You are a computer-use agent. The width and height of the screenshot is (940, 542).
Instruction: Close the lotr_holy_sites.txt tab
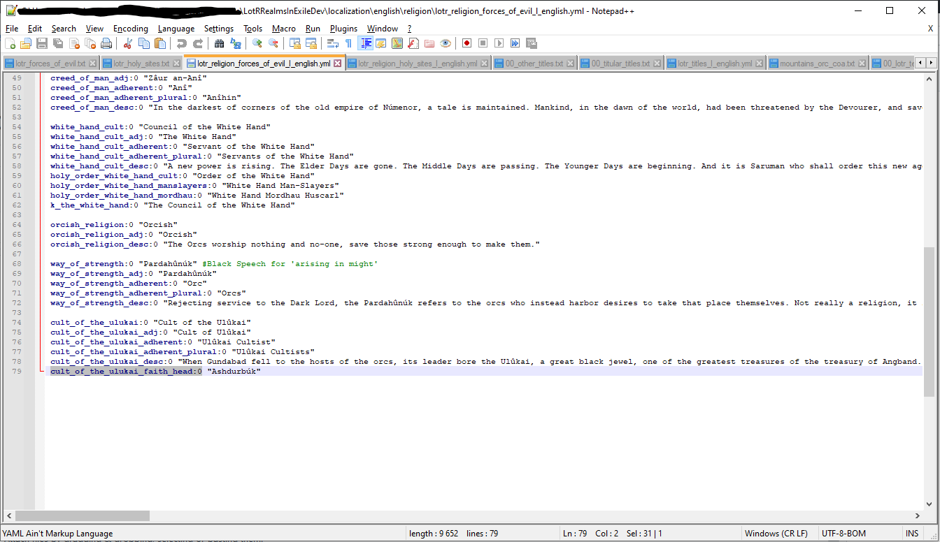pos(177,64)
